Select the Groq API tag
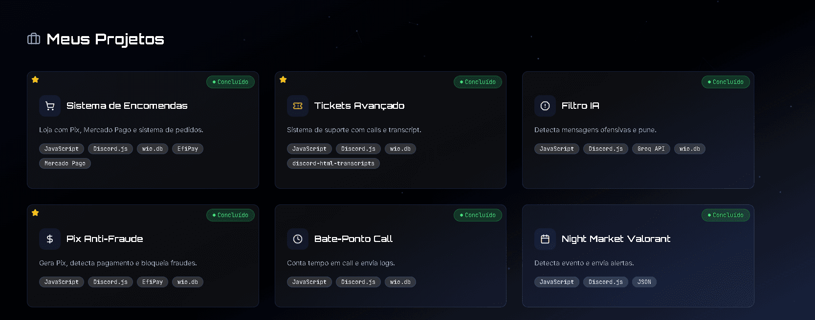This screenshot has width=815, height=320. tap(651, 149)
